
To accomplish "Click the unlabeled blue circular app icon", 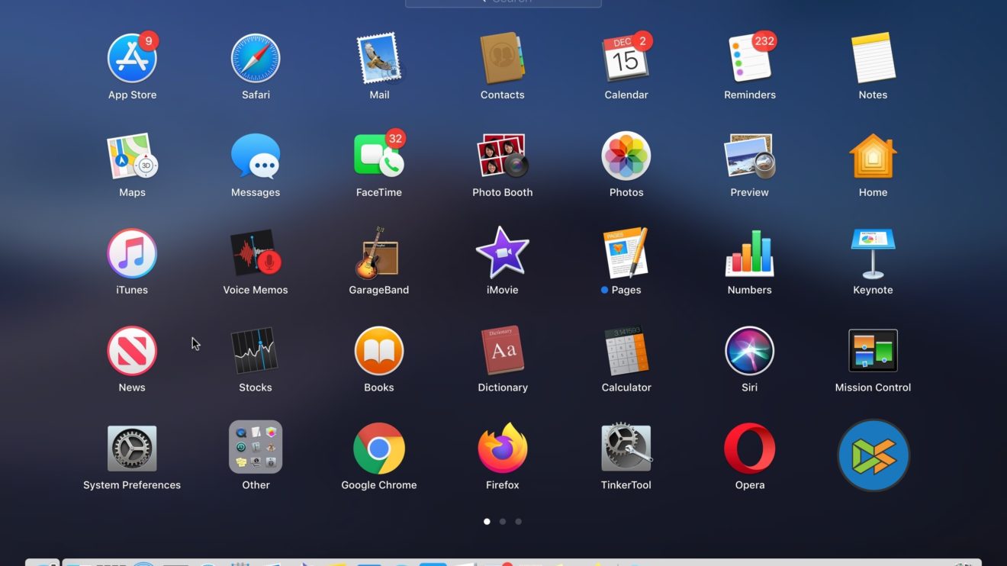I will tap(873, 455).
